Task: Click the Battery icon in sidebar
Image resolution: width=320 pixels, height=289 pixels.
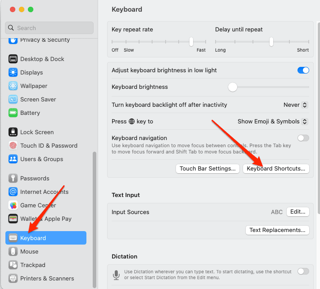Action: 13,113
